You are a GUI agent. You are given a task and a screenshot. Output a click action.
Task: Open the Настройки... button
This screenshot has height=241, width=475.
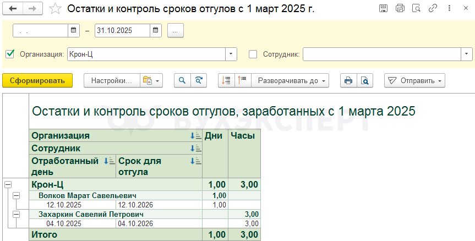tap(112, 80)
